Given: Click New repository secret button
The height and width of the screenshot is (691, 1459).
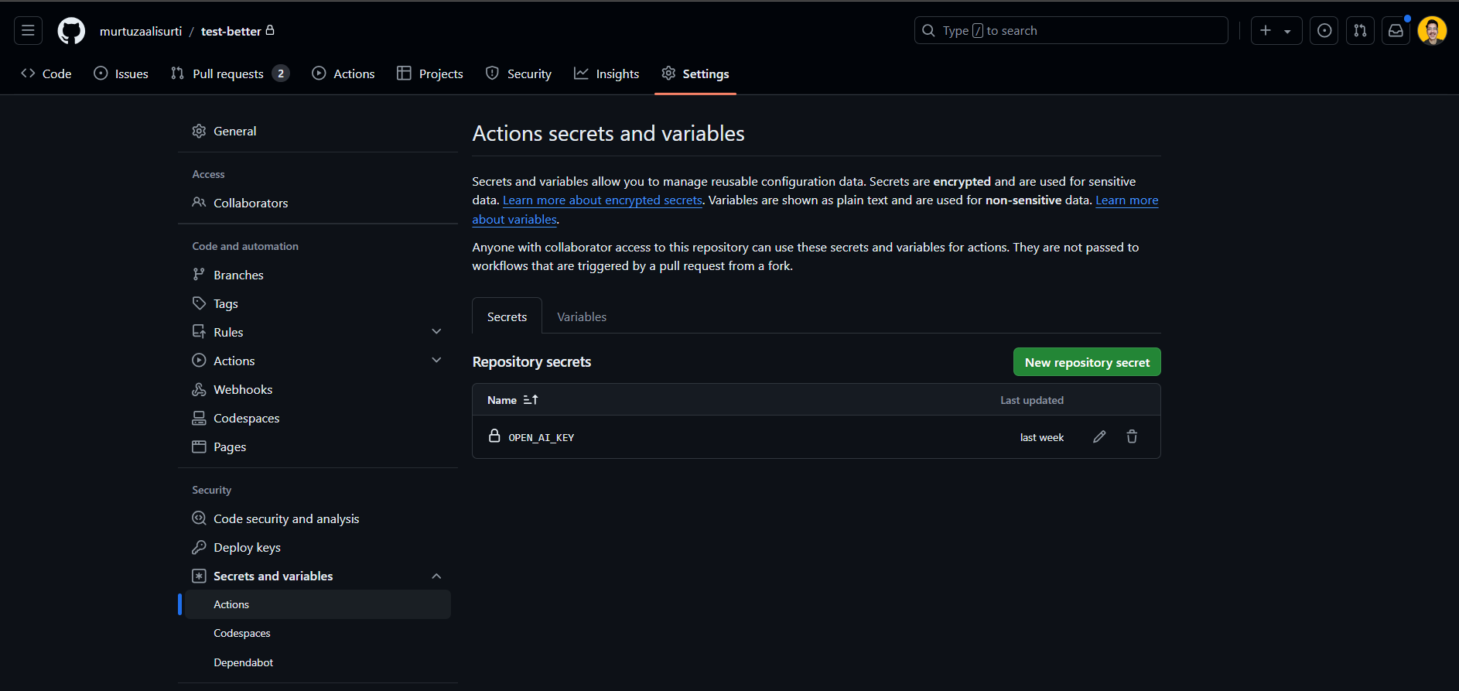Looking at the screenshot, I should [1087, 362].
